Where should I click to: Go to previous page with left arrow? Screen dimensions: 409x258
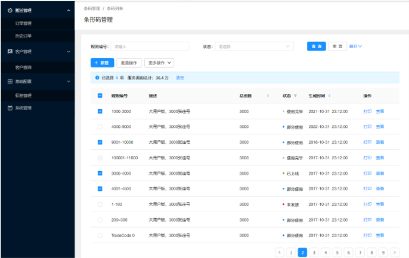(279, 252)
